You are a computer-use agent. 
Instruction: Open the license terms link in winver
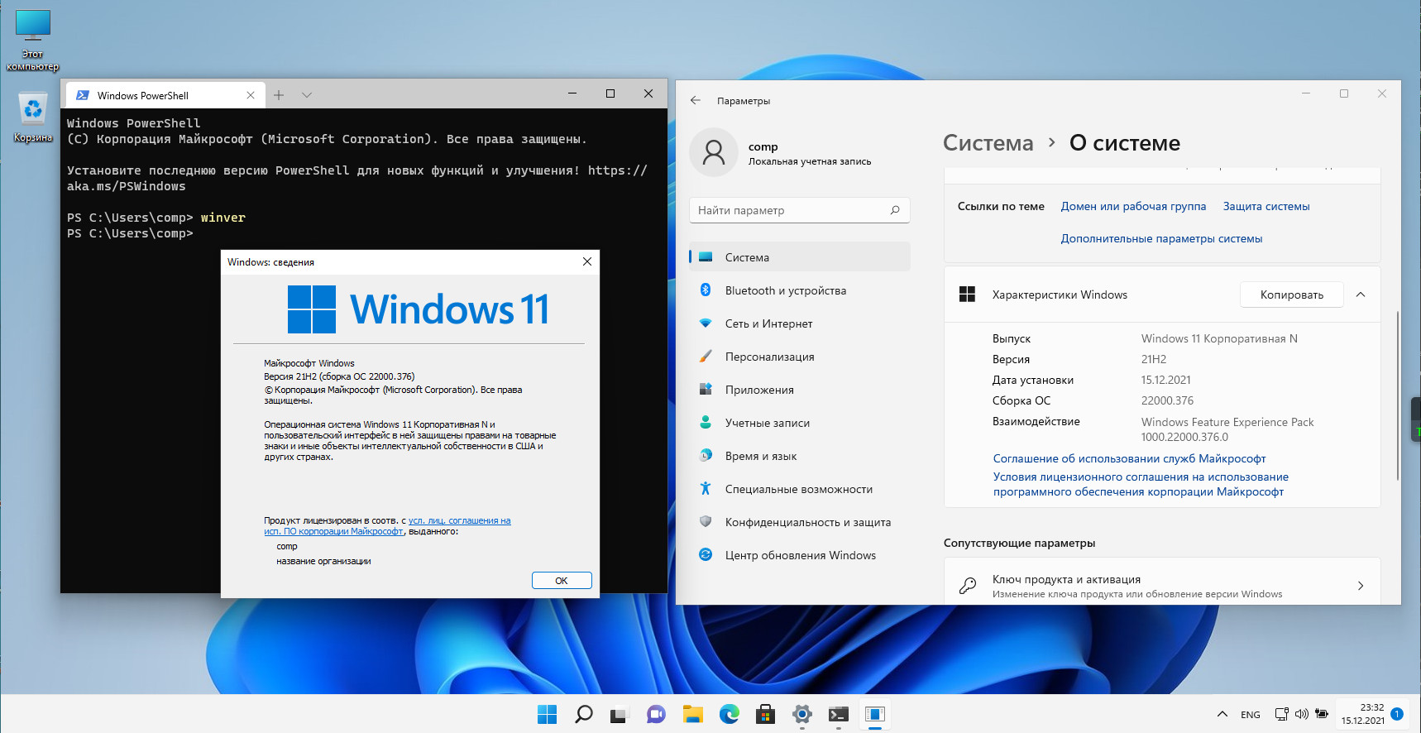pos(387,526)
